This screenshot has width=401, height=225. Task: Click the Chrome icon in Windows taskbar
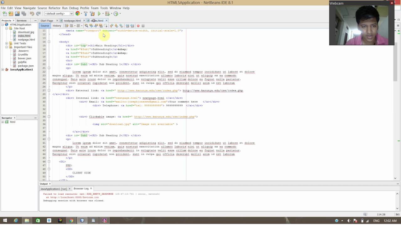71,220
